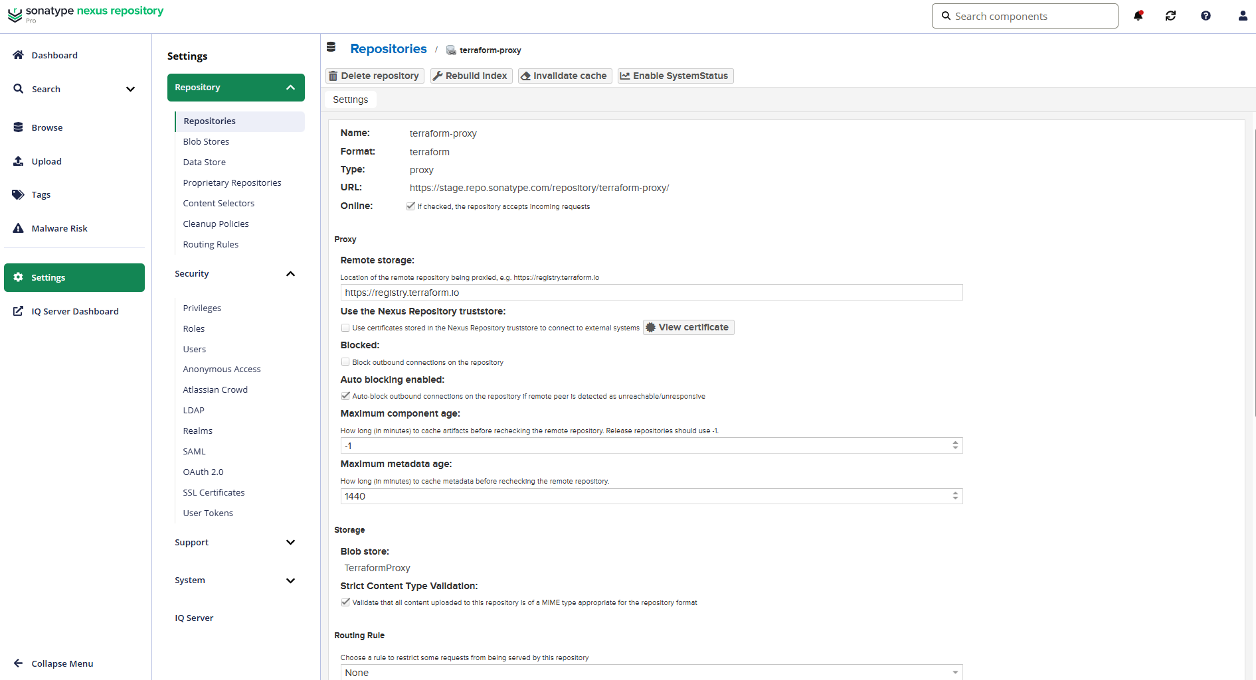This screenshot has width=1256, height=680.
Task: Click the terraform-proxy repository icon in breadcrumb
Action: (x=451, y=50)
